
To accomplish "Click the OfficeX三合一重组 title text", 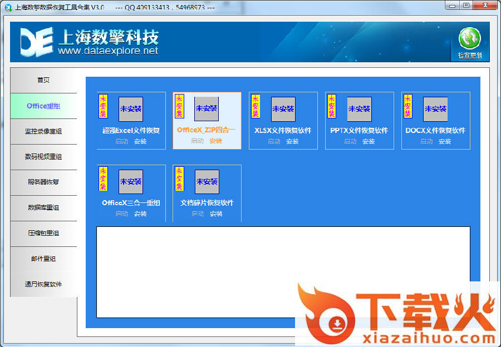I will tap(131, 203).
